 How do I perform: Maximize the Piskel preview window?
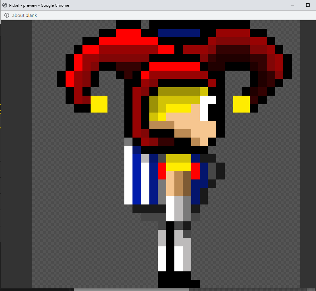tap(308, 5)
